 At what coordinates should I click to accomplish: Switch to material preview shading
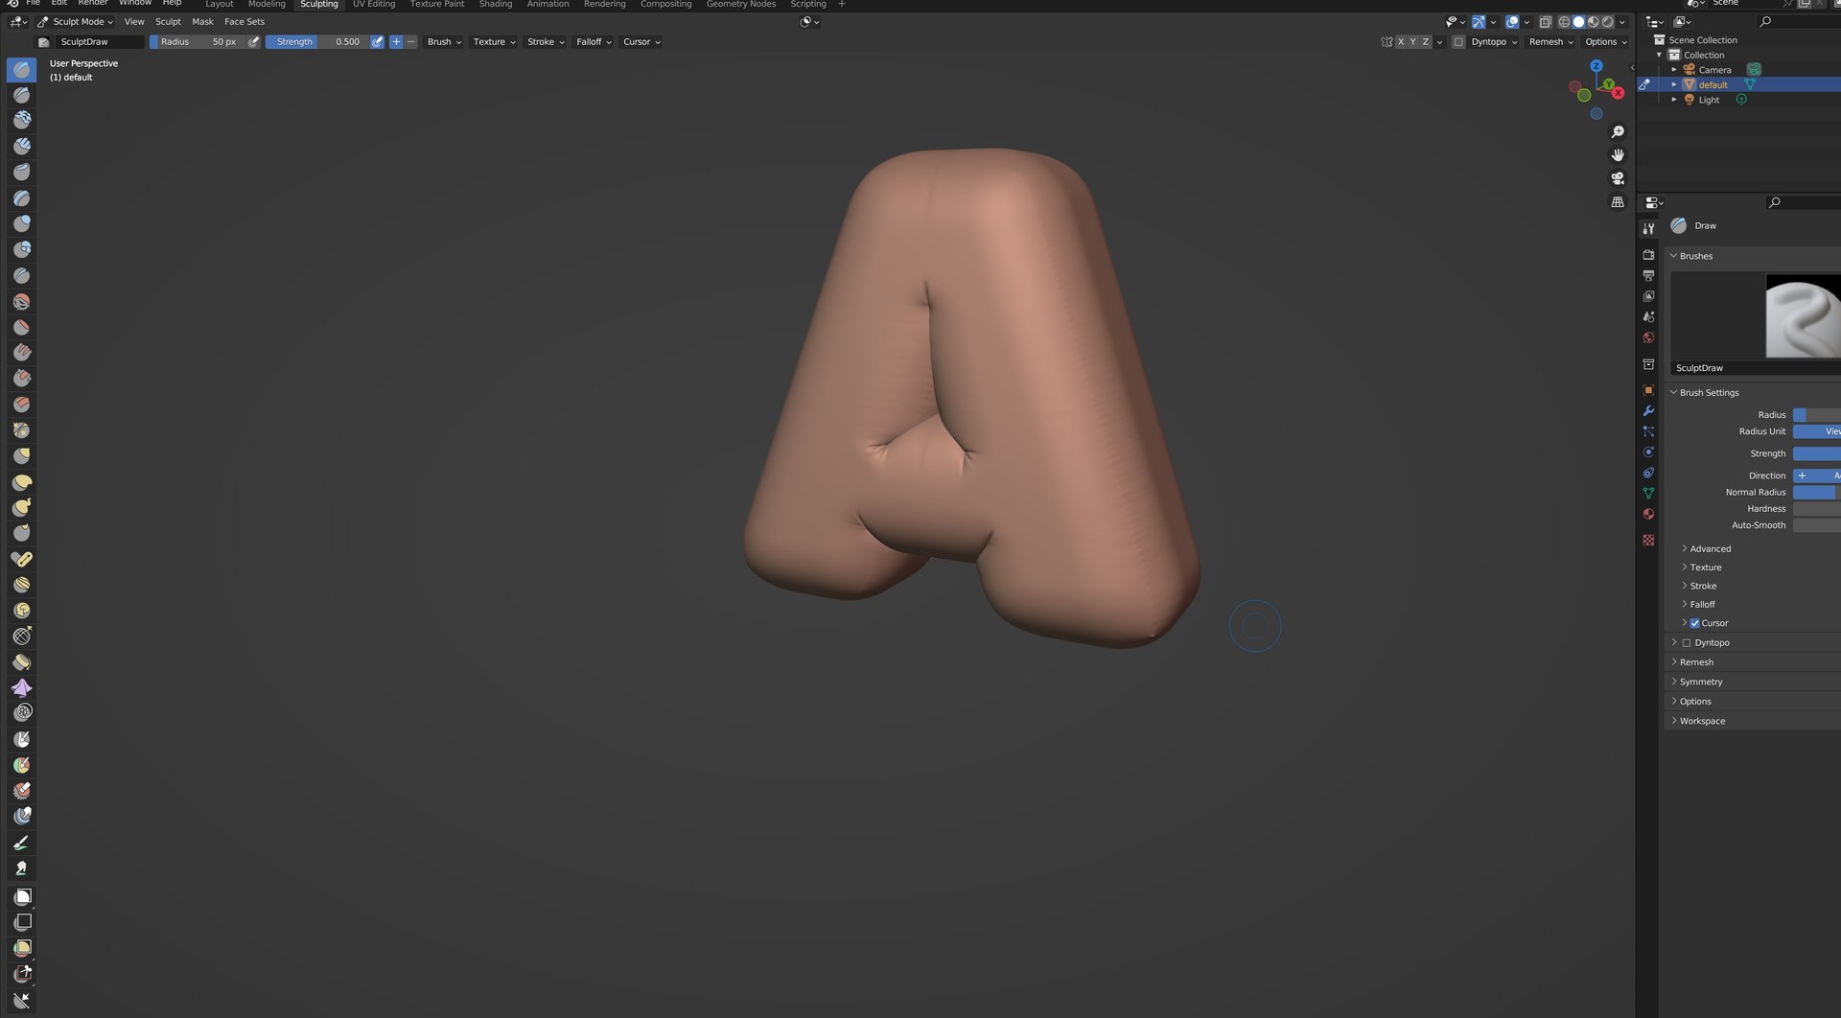[1594, 22]
